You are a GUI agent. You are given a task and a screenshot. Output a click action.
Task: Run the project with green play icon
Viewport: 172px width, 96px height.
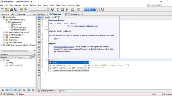pyautogui.click(x=67, y=9)
